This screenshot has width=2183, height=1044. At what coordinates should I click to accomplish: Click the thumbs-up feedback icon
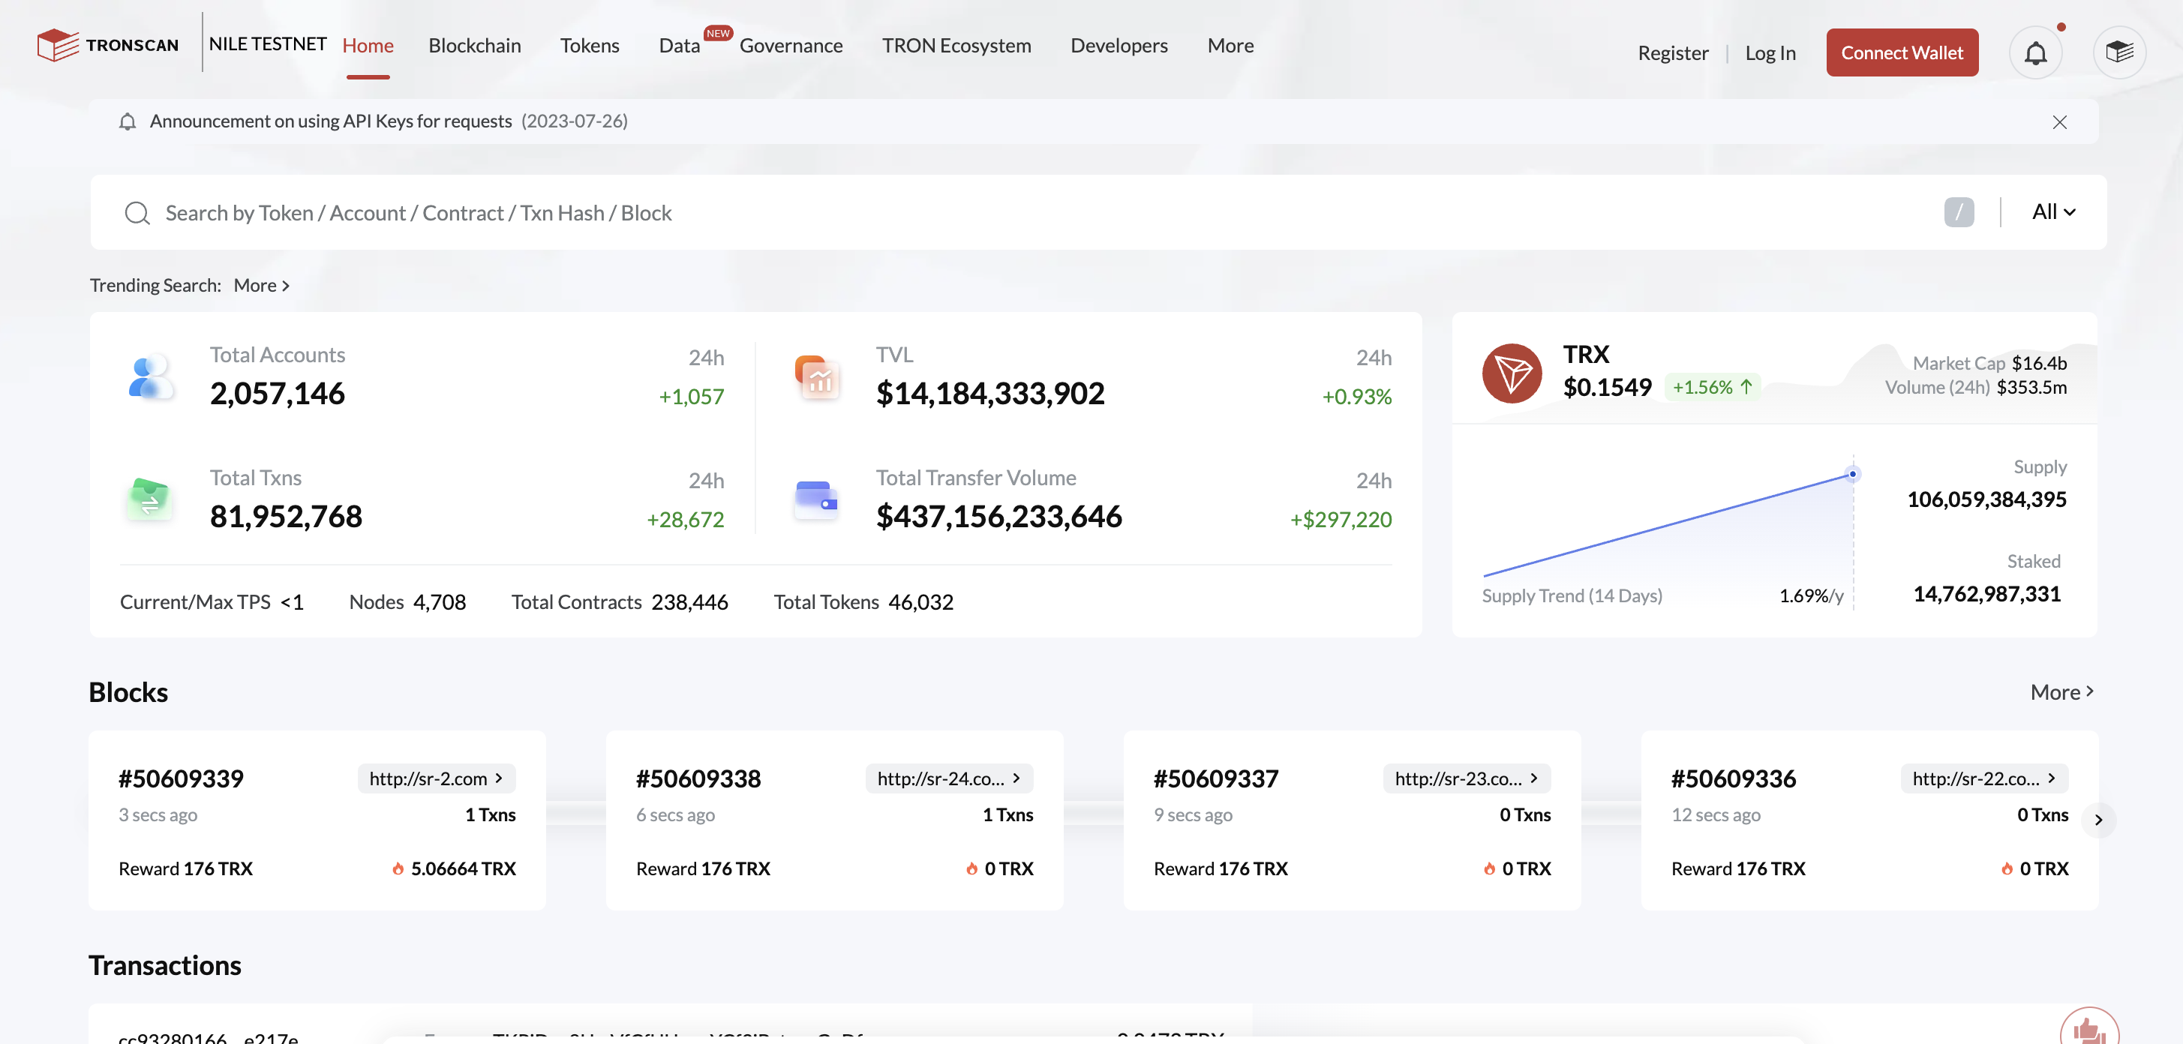tap(2088, 1029)
